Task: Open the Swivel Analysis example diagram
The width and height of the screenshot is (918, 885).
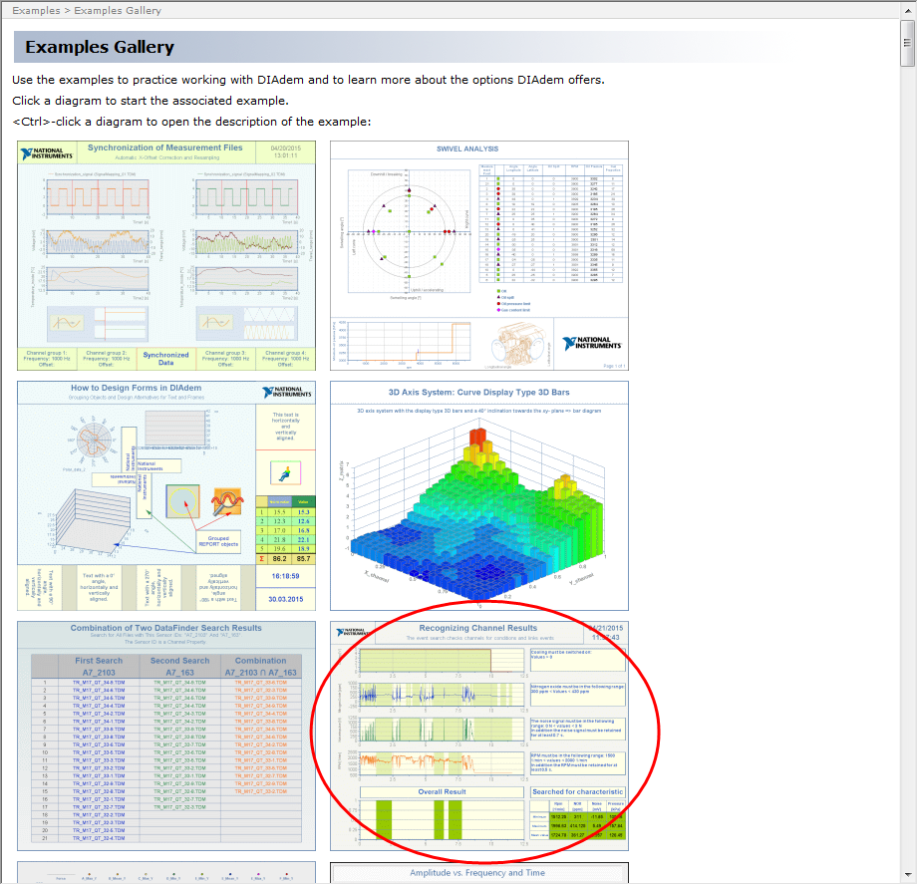Action: point(478,255)
